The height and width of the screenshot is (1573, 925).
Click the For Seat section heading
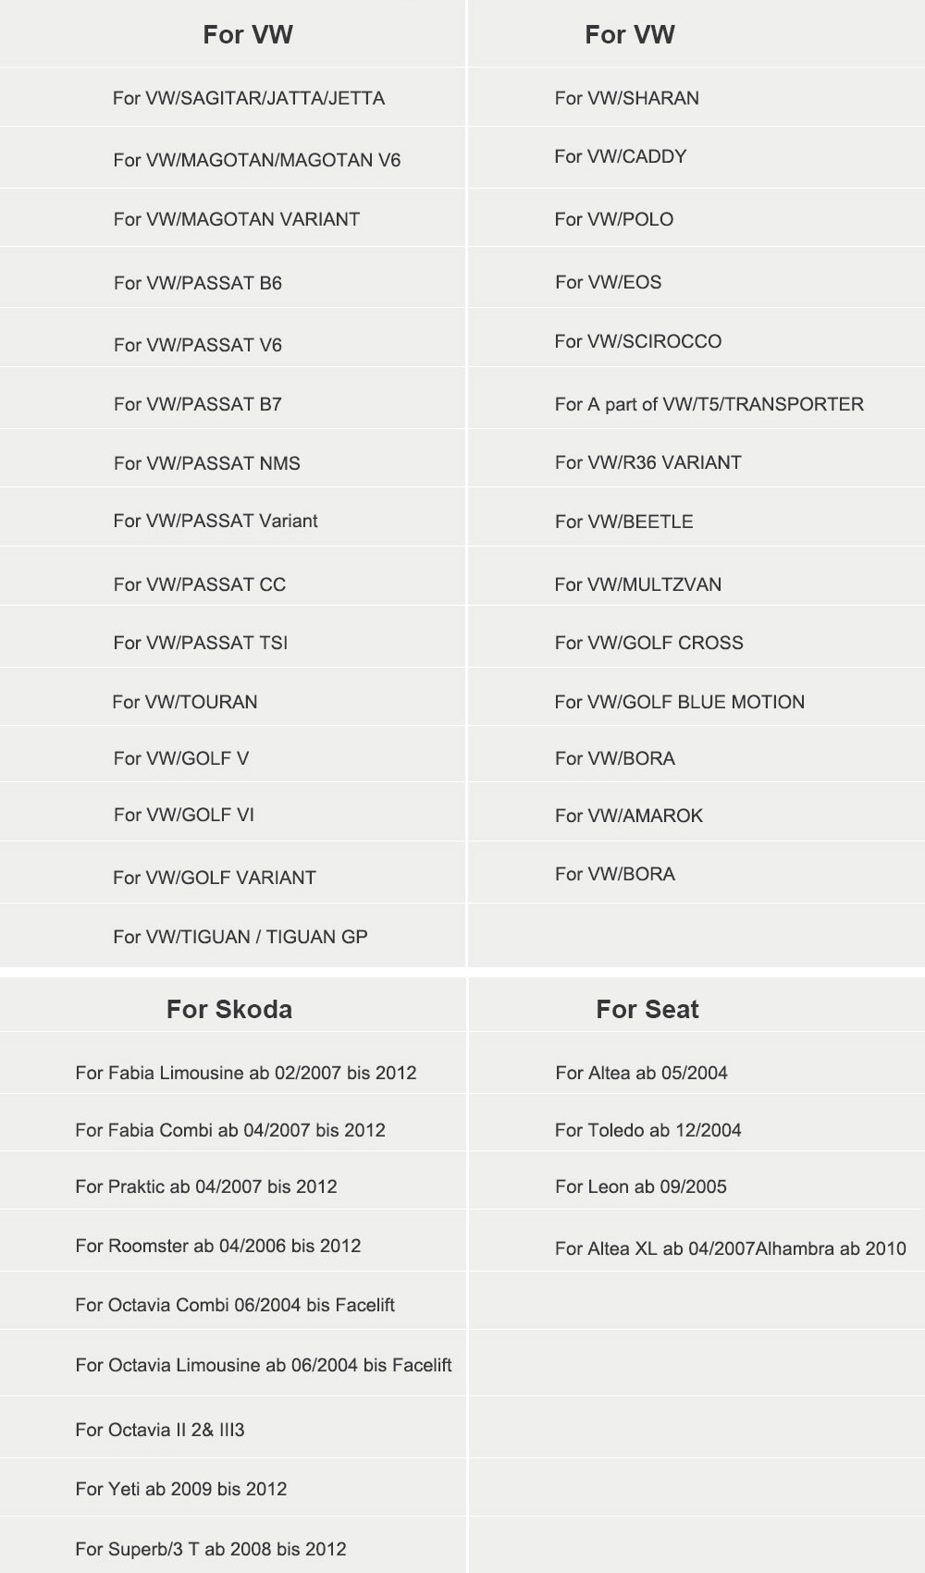[x=647, y=1009]
